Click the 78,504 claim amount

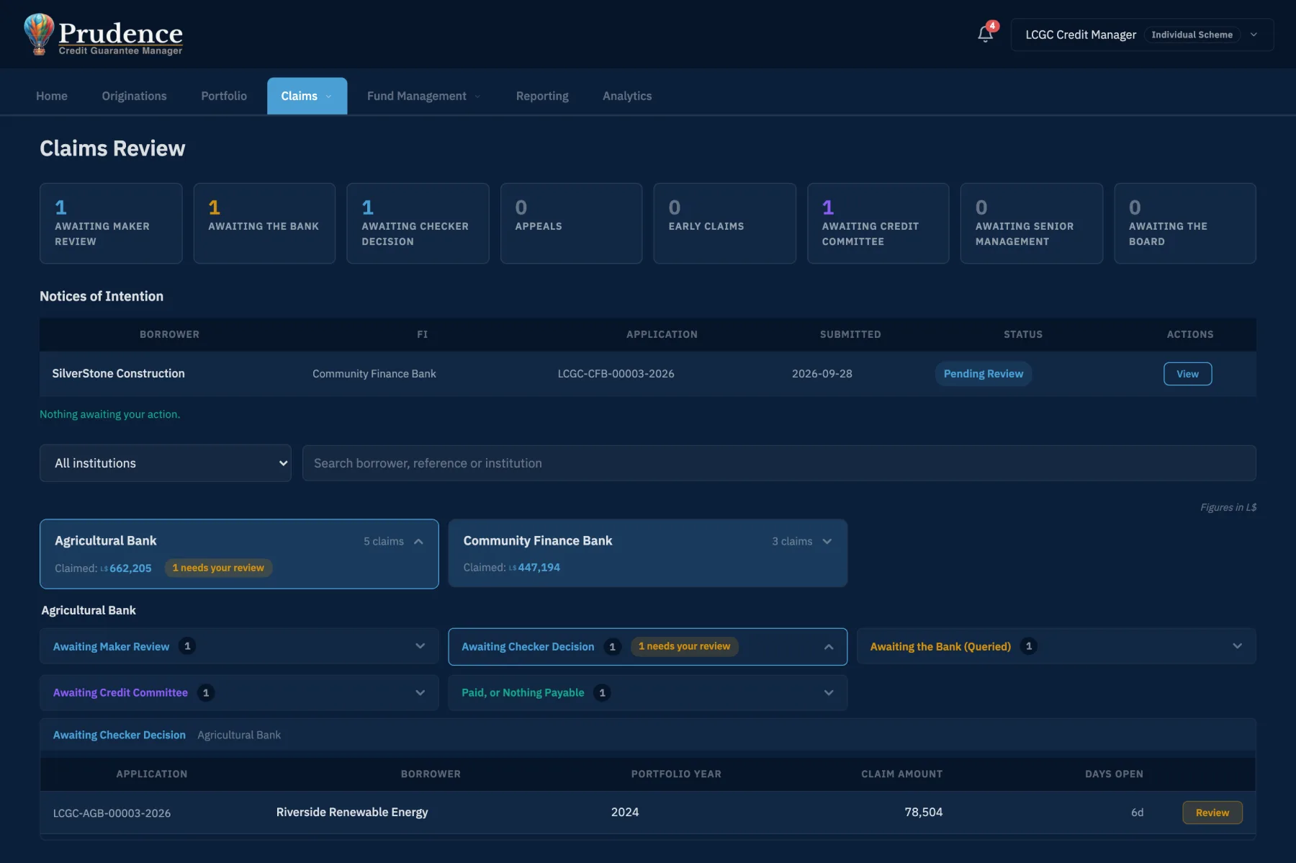click(923, 813)
